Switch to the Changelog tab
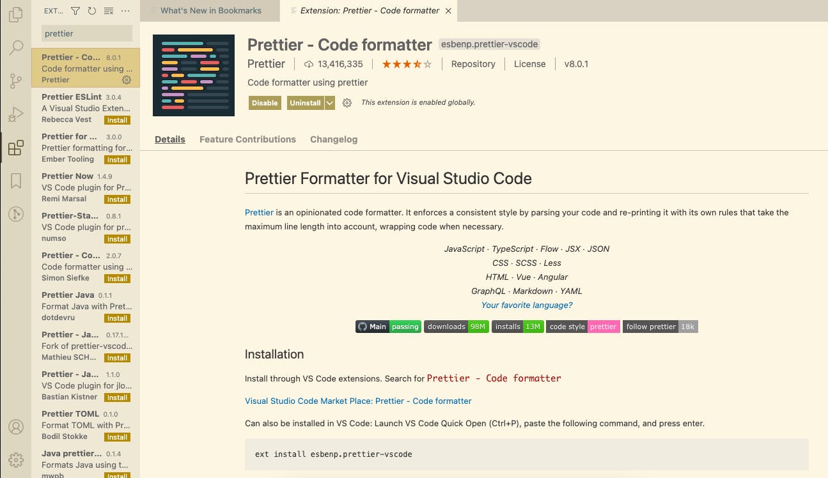This screenshot has height=478, width=828. (334, 139)
